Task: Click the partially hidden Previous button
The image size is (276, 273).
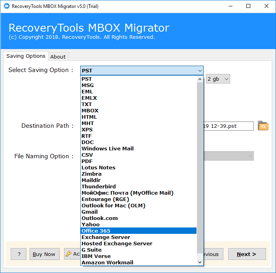Action: [x=214, y=254]
